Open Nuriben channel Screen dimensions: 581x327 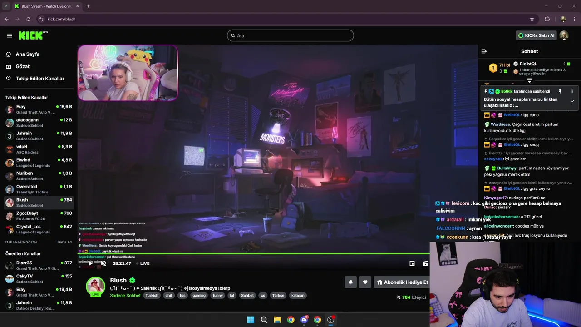pos(39,176)
